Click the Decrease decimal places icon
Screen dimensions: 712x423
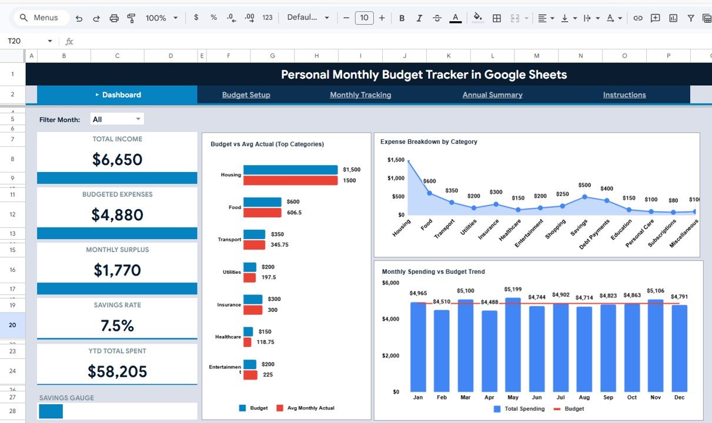pyautogui.click(x=230, y=18)
